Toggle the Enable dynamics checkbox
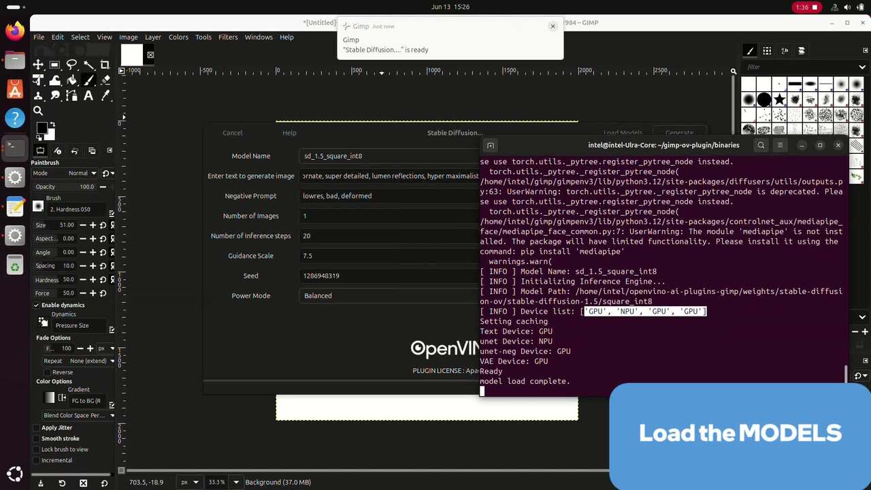The height and width of the screenshot is (490, 871). tap(37, 305)
